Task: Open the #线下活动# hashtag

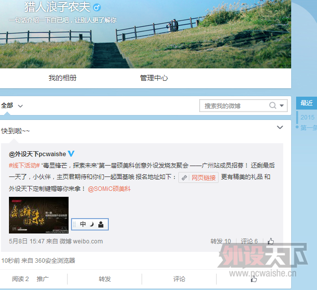Action: 24,166
